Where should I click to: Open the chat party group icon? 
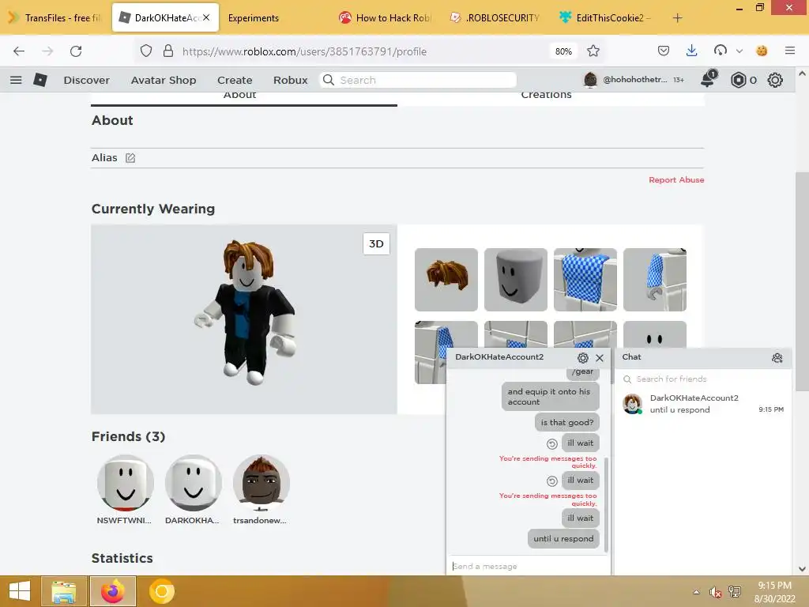[777, 358]
